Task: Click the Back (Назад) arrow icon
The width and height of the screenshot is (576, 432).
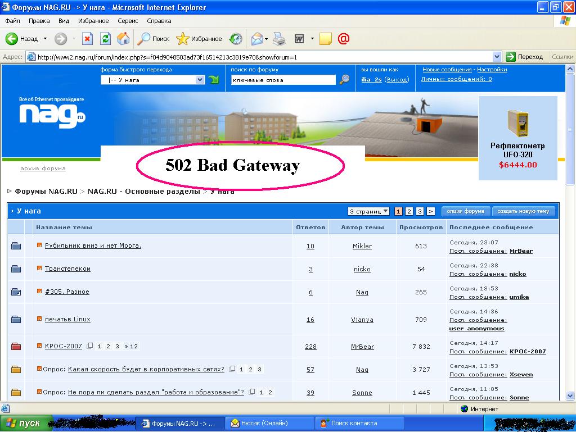Action: [x=11, y=39]
